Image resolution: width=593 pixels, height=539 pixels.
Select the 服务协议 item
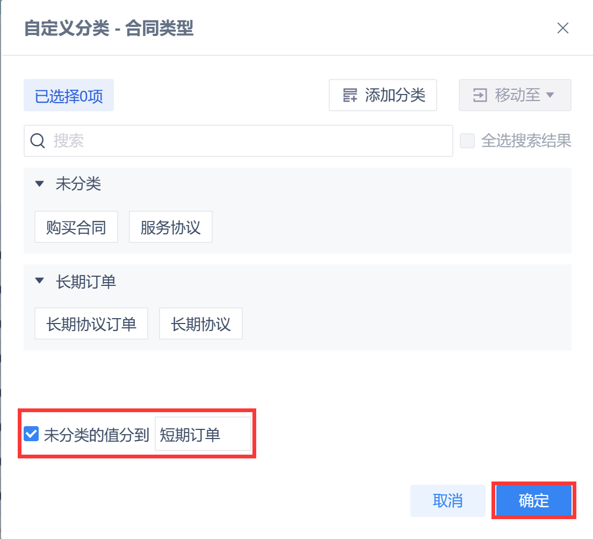coord(171,227)
